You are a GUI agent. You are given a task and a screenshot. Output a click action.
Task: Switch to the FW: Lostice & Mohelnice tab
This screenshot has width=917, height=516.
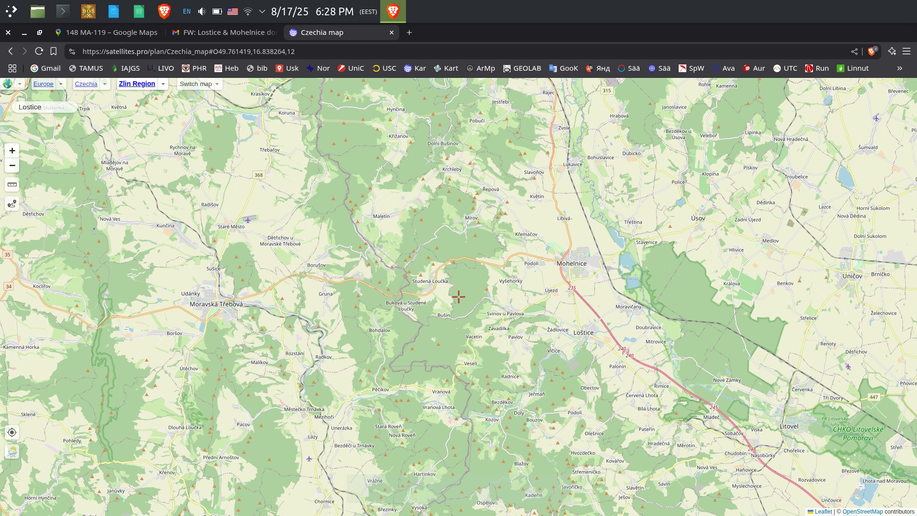coord(224,32)
